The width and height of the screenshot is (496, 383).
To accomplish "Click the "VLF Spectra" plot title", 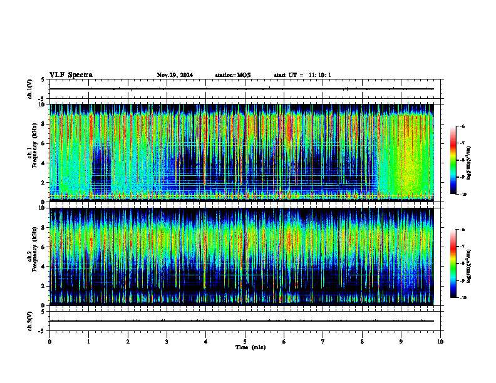I will (71, 75).
